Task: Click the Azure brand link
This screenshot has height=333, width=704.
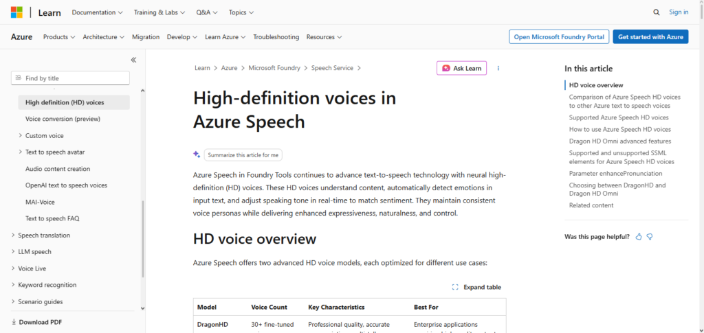Action: pyautogui.click(x=21, y=37)
